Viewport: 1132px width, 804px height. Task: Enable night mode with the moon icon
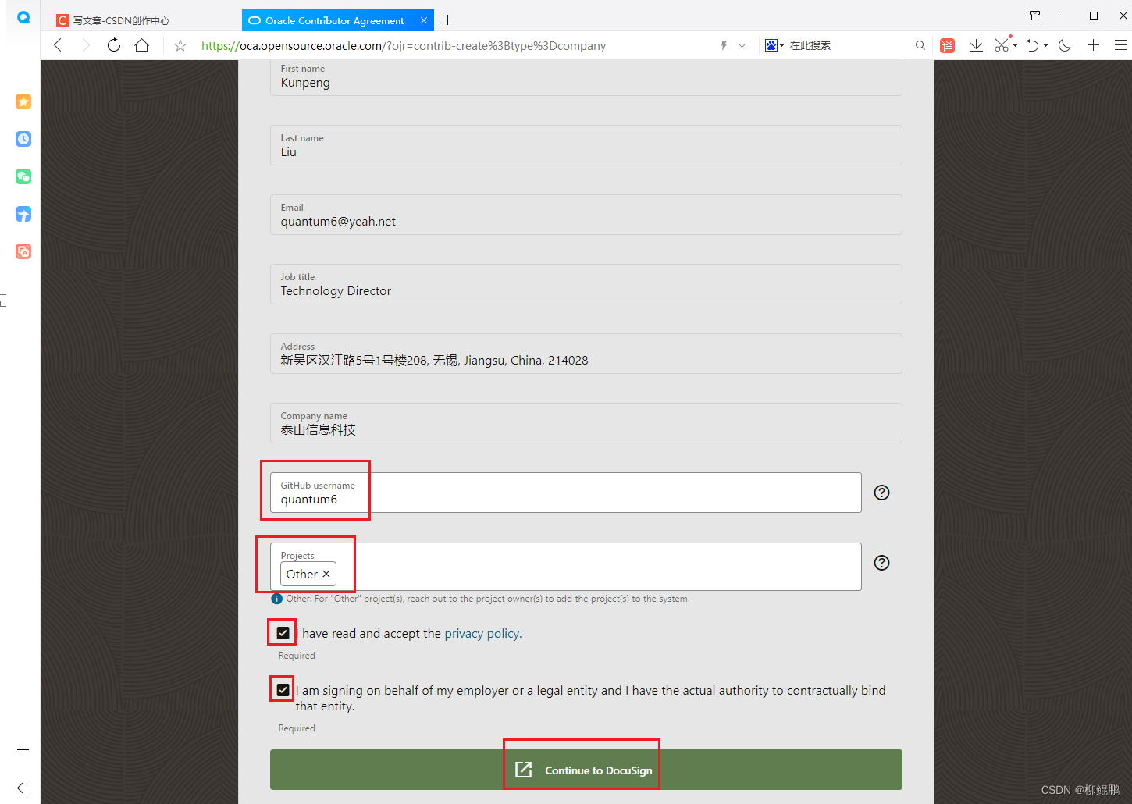1064,45
